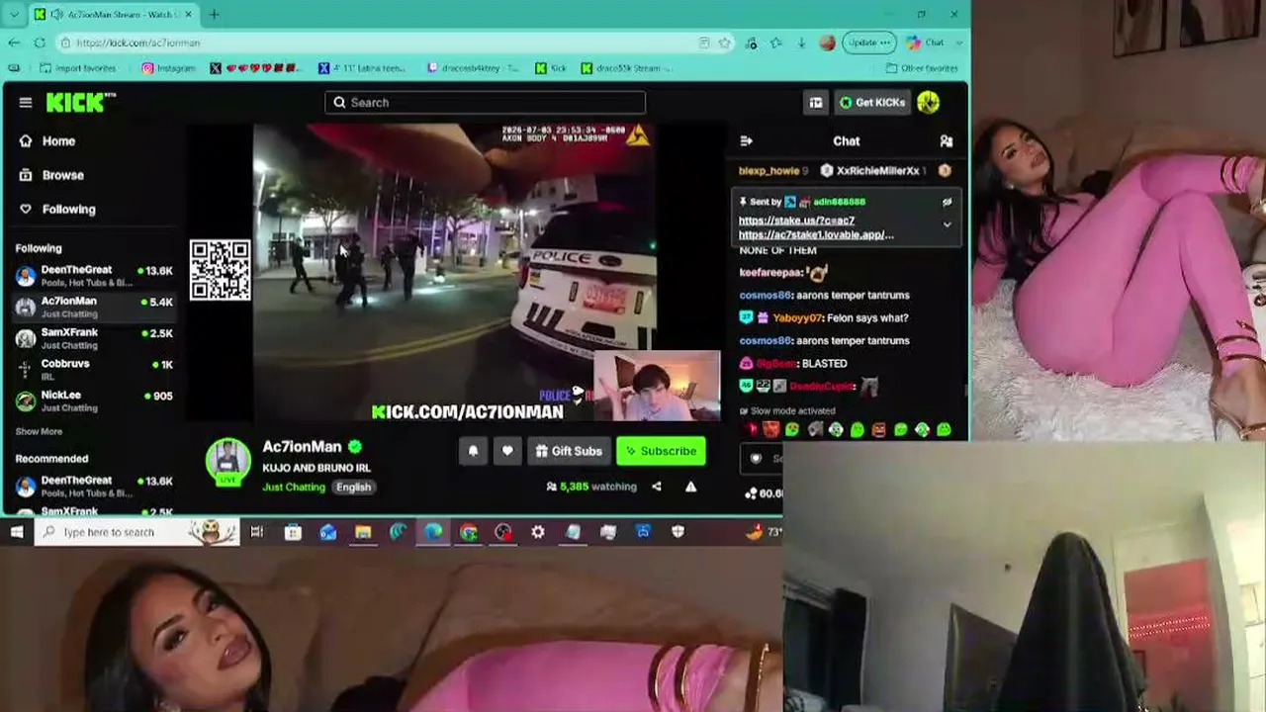
Task: Open Cobbruvs channel in sidebar
Action: 94,369
